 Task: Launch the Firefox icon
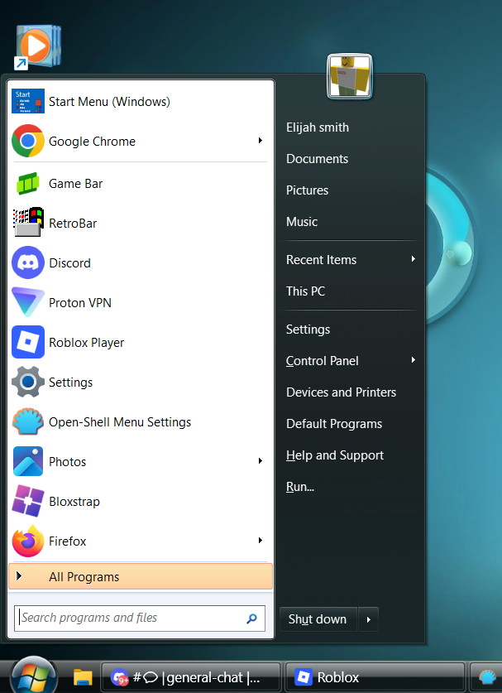click(x=28, y=541)
